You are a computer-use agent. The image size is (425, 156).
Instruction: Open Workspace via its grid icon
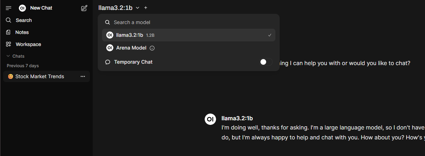click(9, 44)
